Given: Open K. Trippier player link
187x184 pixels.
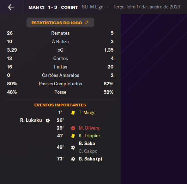Looking at the screenshot, I should [x=89, y=136].
